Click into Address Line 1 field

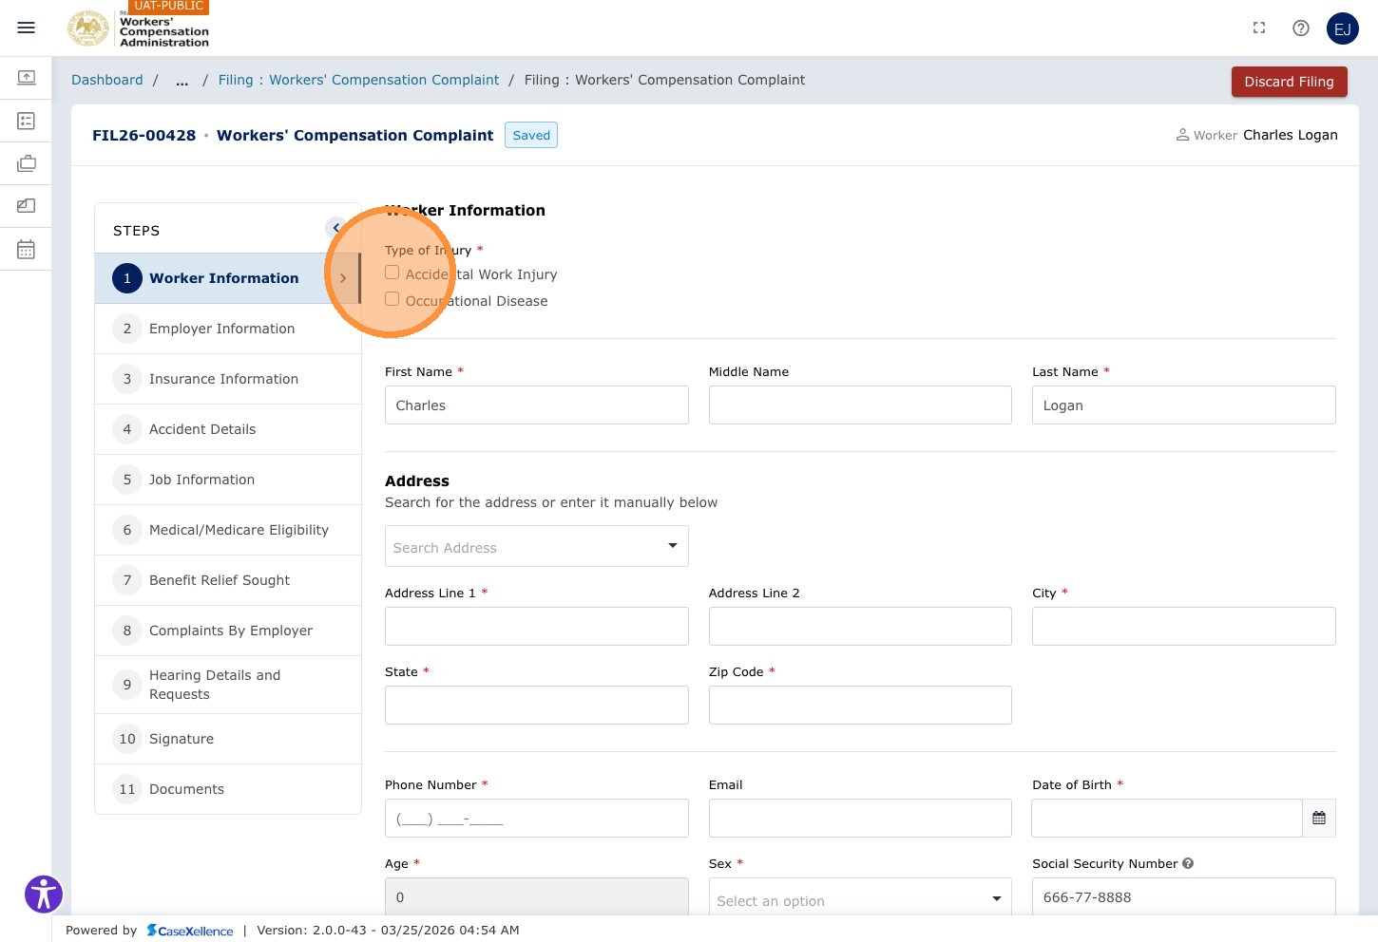coord(537,627)
